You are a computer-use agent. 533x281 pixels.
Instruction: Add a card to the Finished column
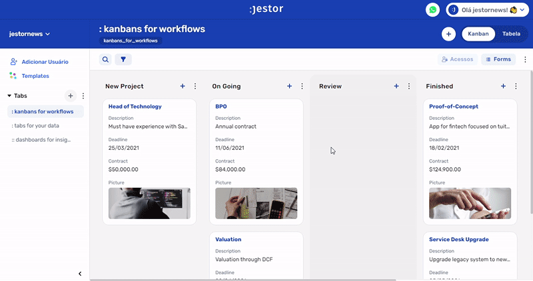pyautogui.click(x=503, y=87)
